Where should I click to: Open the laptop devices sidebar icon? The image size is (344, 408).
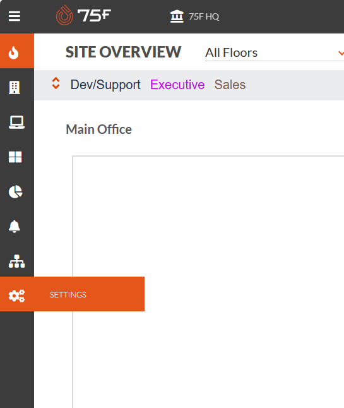(x=16, y=123)
